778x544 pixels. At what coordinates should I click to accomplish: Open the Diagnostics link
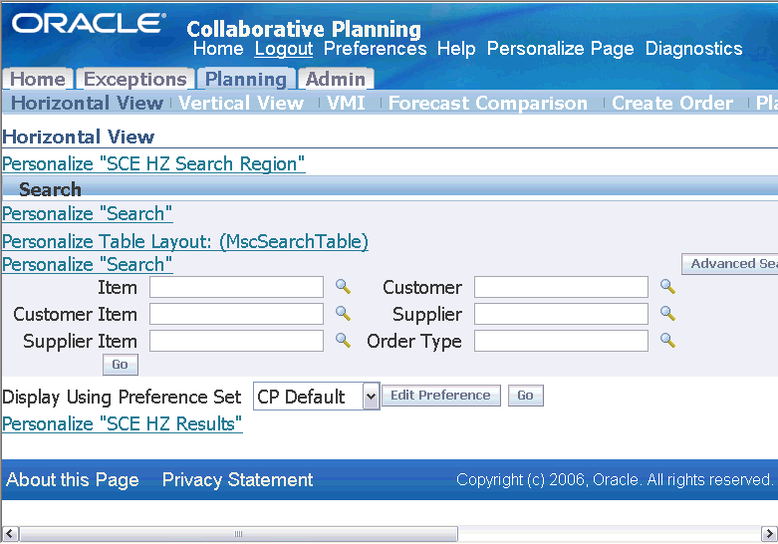pos(693,49)
